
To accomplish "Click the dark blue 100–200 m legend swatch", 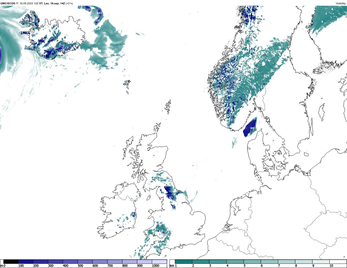I will [x=26, y=262].
